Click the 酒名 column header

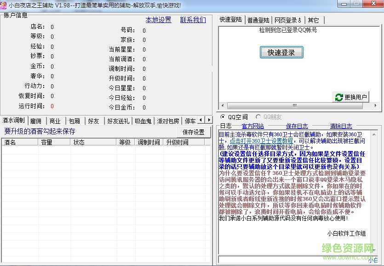(x=10, y=142)
